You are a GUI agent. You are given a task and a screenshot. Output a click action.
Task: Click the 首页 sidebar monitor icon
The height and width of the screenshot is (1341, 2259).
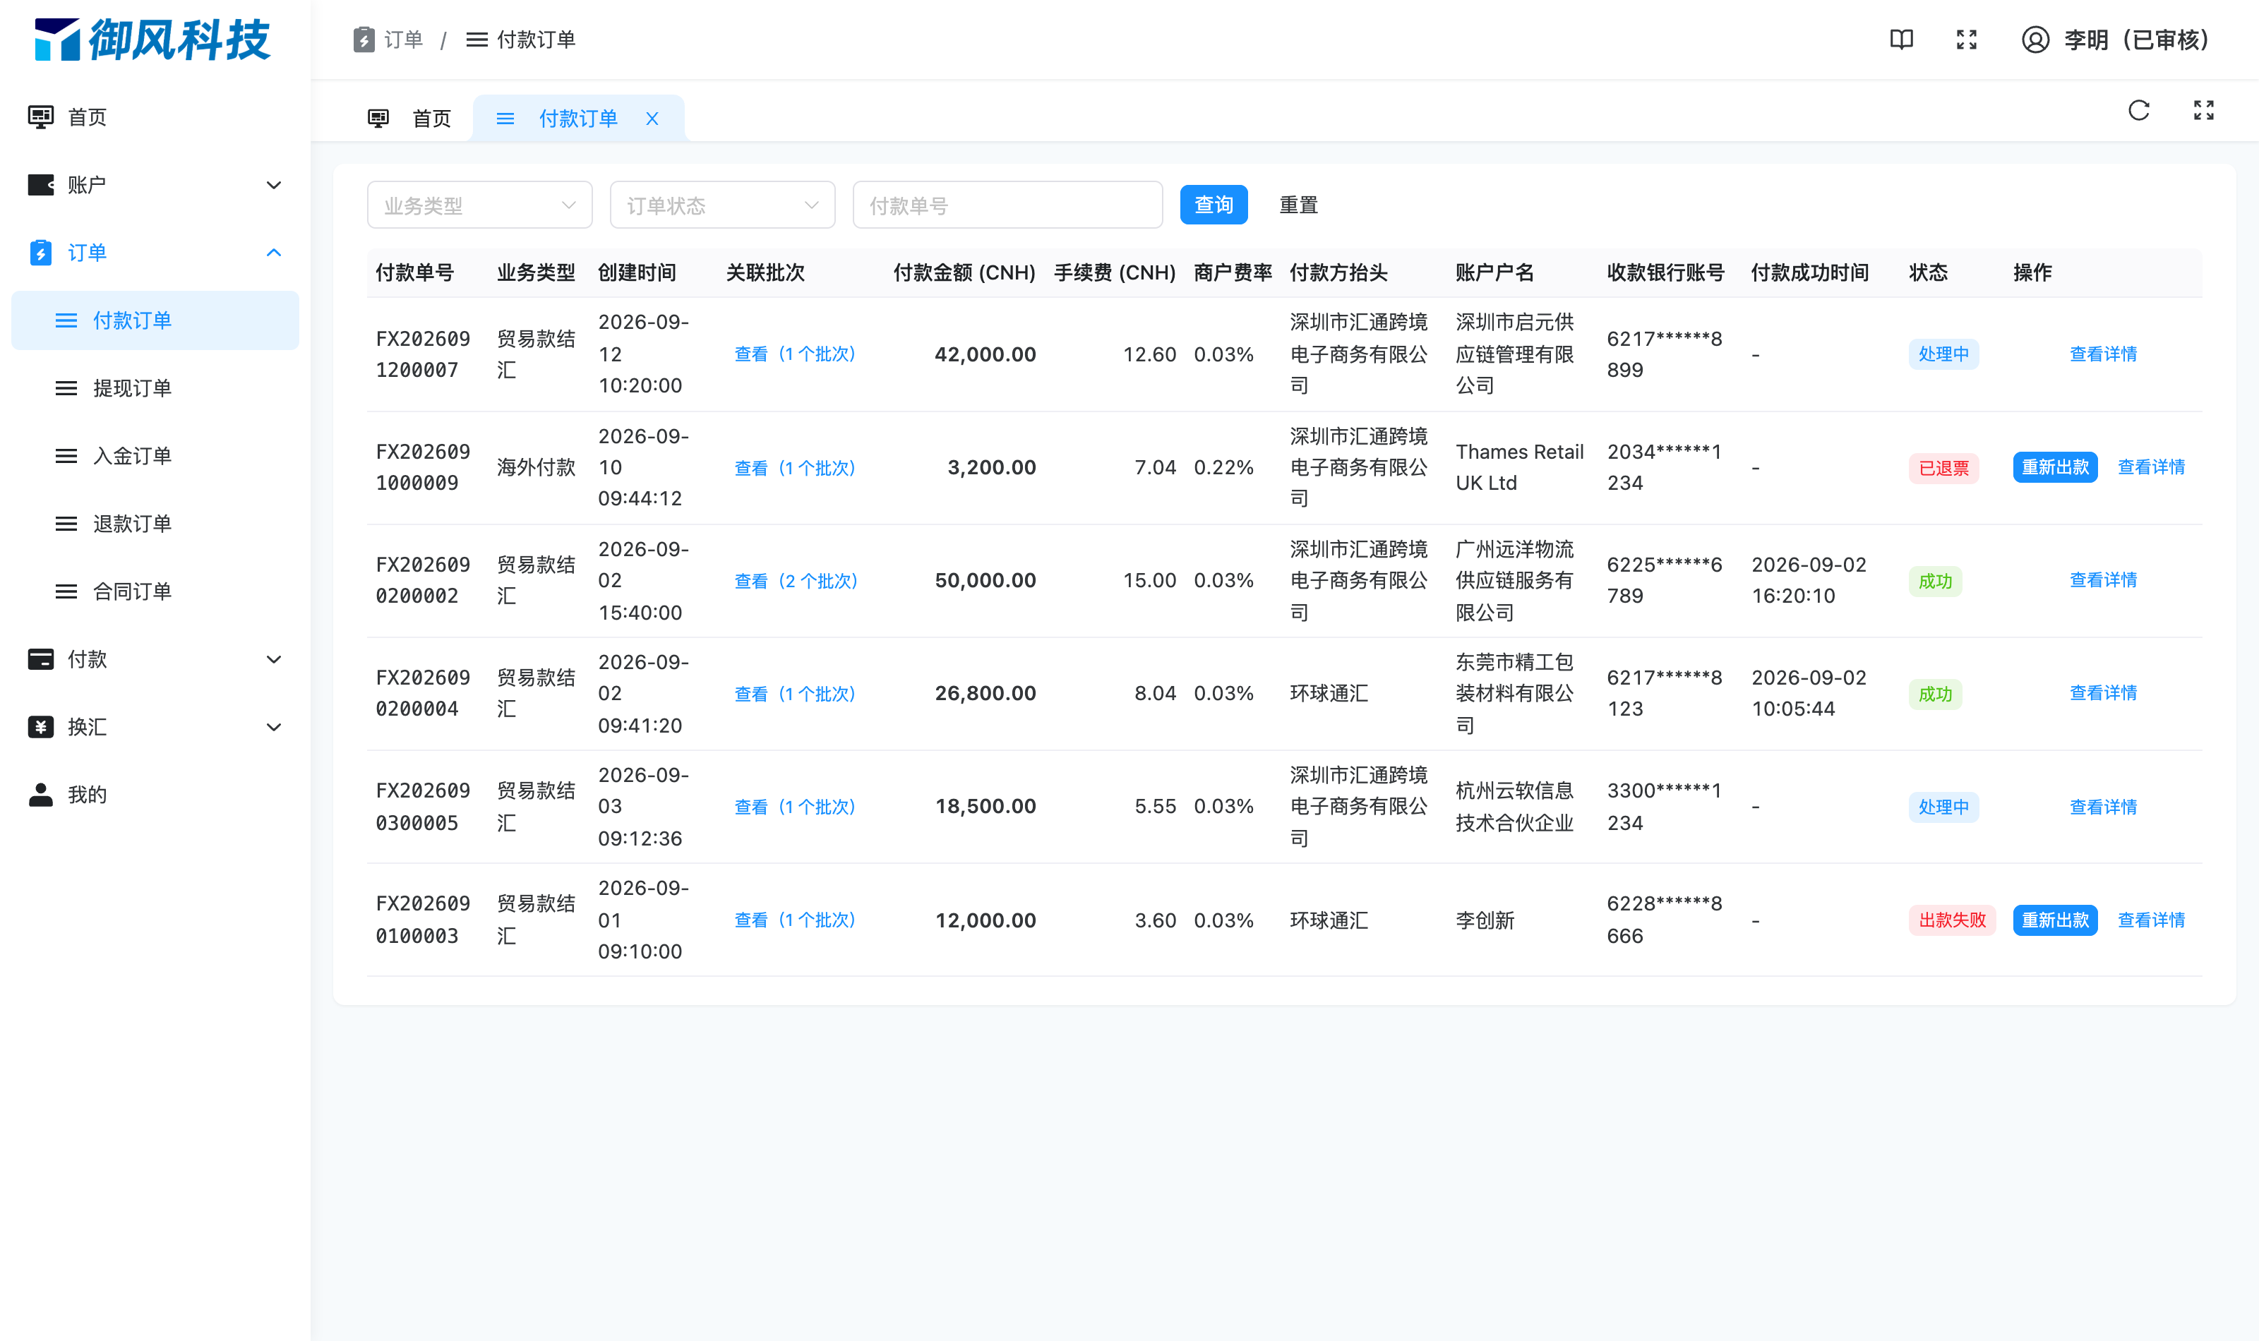(41, 116)
